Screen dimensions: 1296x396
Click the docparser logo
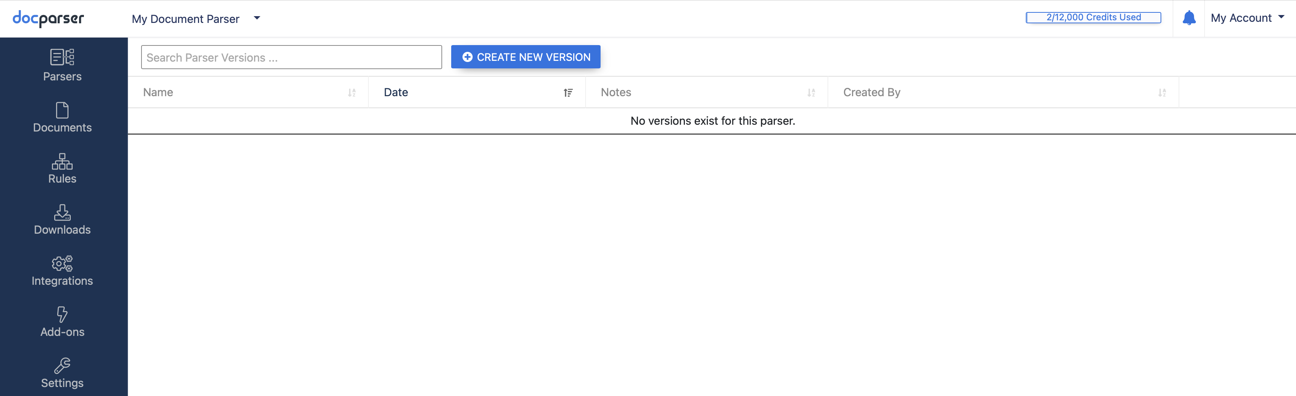[x=48, y=18]
